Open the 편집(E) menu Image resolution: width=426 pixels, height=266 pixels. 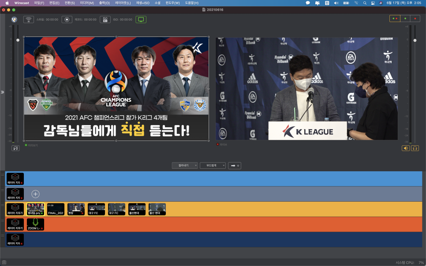54,3
